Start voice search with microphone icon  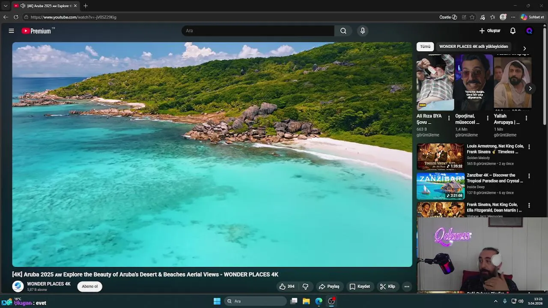click(363, 31)
